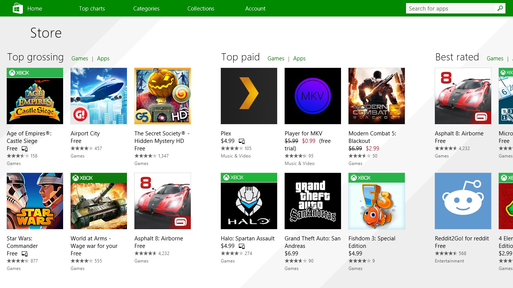Viewport: 513px width, 288px height.
Task: Click Entertainment category under Reddit2Go
Action: pos(450,261)
